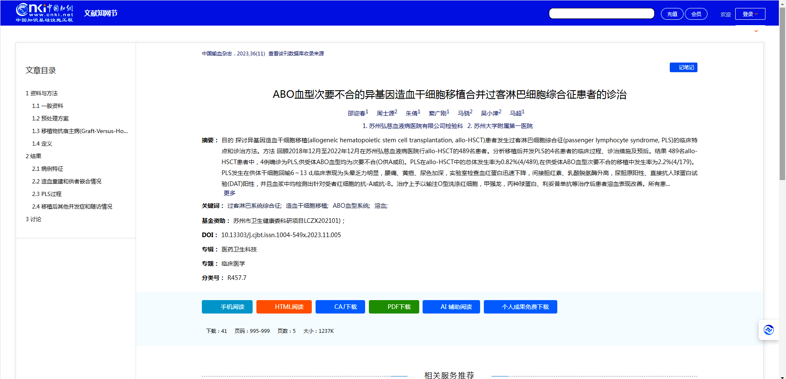This screenshot has width=786, height=379.
Task: Open 苏州大学附属第一医院 affiliation link
Action: [x=500, y=126]
